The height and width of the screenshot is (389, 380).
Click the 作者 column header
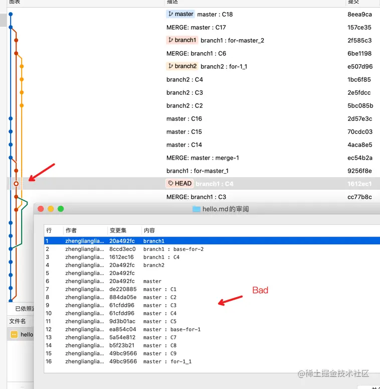coord(71,230)
